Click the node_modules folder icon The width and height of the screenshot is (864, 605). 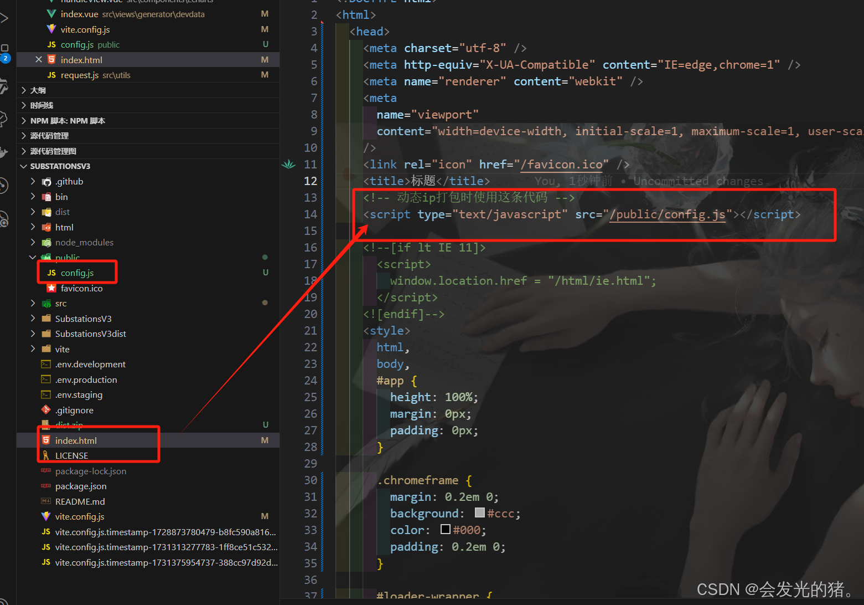(46, 242)
